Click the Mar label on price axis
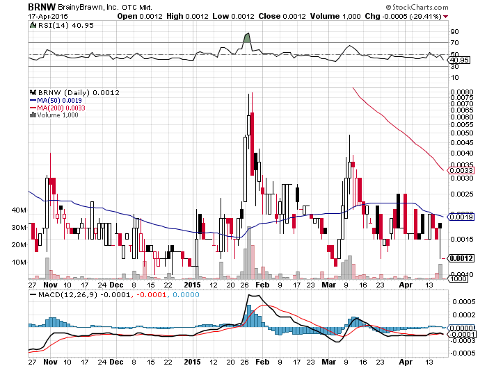Screen dimensions: 487x368 [328, 285]
